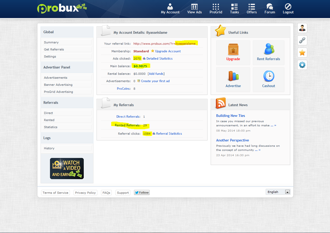The width and height of the screenshot is (330, 233).
Task: Open Banner Advertising in the sidebar
Action: [x=67, y=85]
